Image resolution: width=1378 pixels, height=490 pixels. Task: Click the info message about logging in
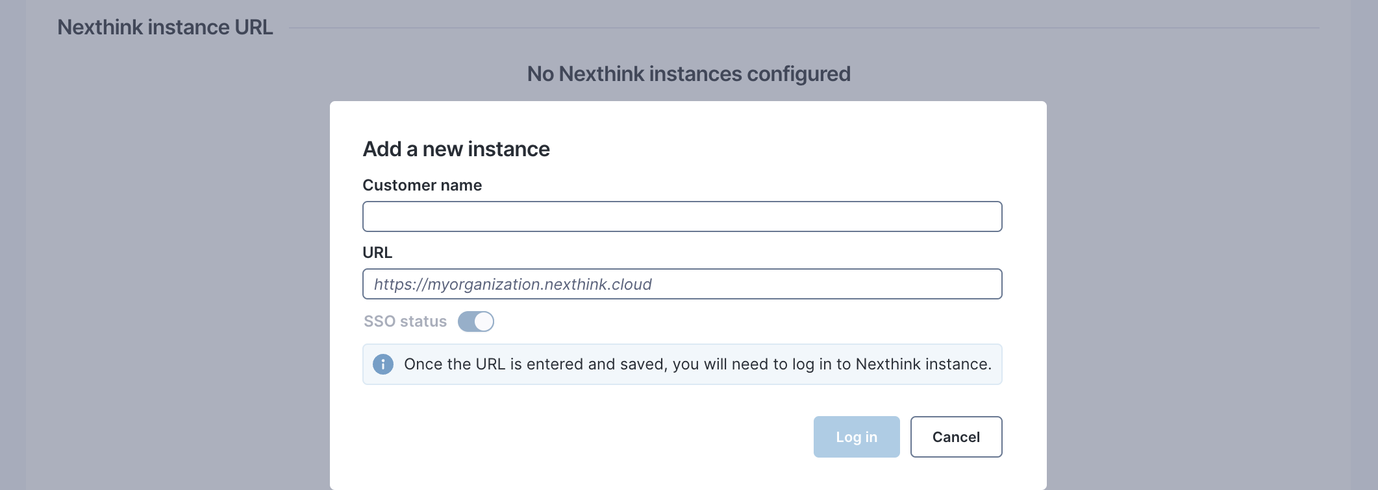click(697, 364)
